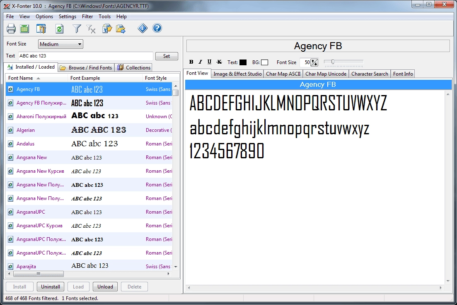457x305 pixels.
Task: Select the Aharoni Полужирный font row
Action: click(x=89, y=116)
